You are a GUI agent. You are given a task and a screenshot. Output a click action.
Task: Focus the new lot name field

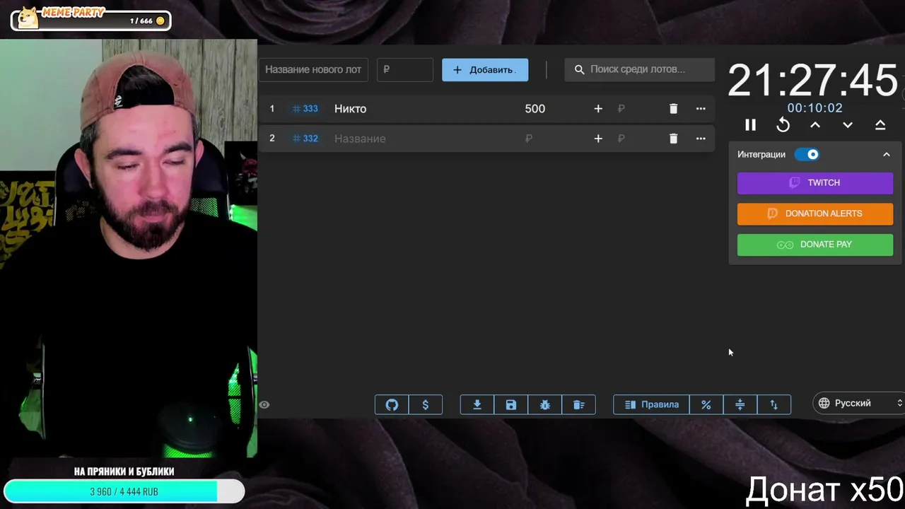pos(313,69)
